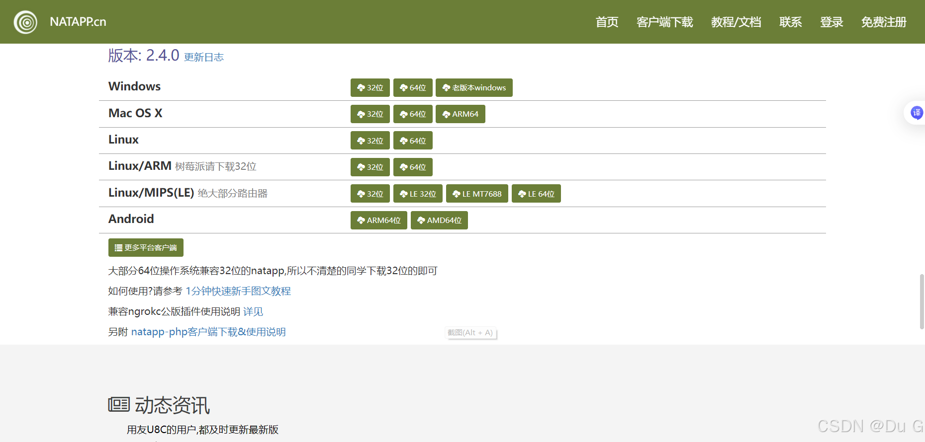This screenshot has width=925, height=442.
Task: Click the 动态资讯 newspaper icon
Action: tap(119, 405)
